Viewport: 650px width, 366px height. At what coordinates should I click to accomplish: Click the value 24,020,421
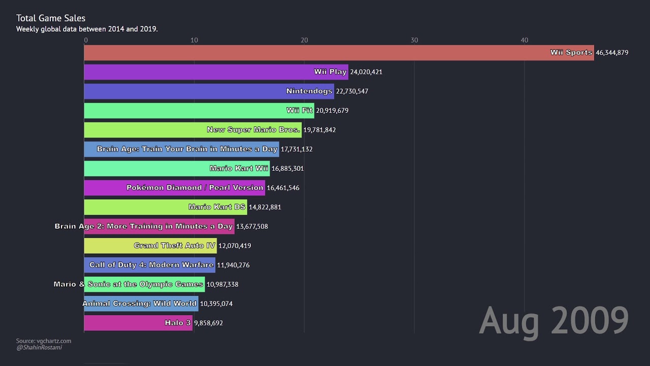tap(366, 72)
